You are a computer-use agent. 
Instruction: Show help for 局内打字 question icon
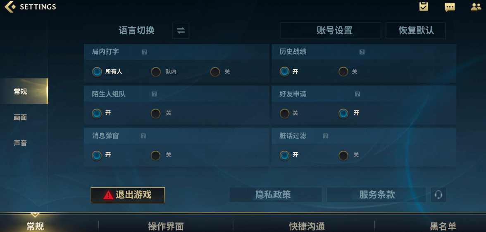point(145,52)
